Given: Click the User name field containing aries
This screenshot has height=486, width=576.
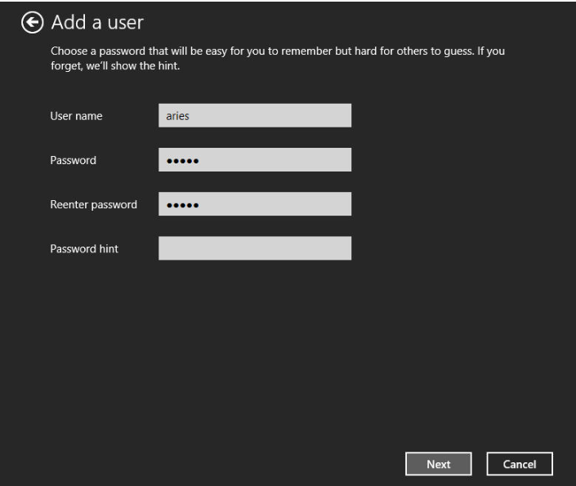Looking at the screenshot, I should tap(255, 115).
